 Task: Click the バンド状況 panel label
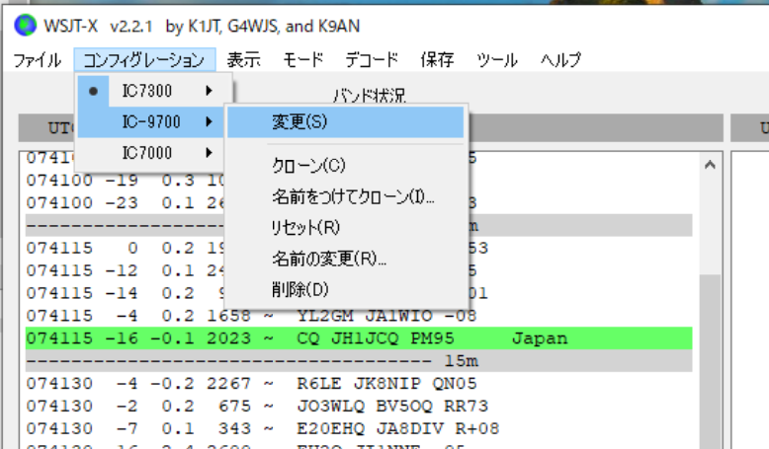click(370, 95)
